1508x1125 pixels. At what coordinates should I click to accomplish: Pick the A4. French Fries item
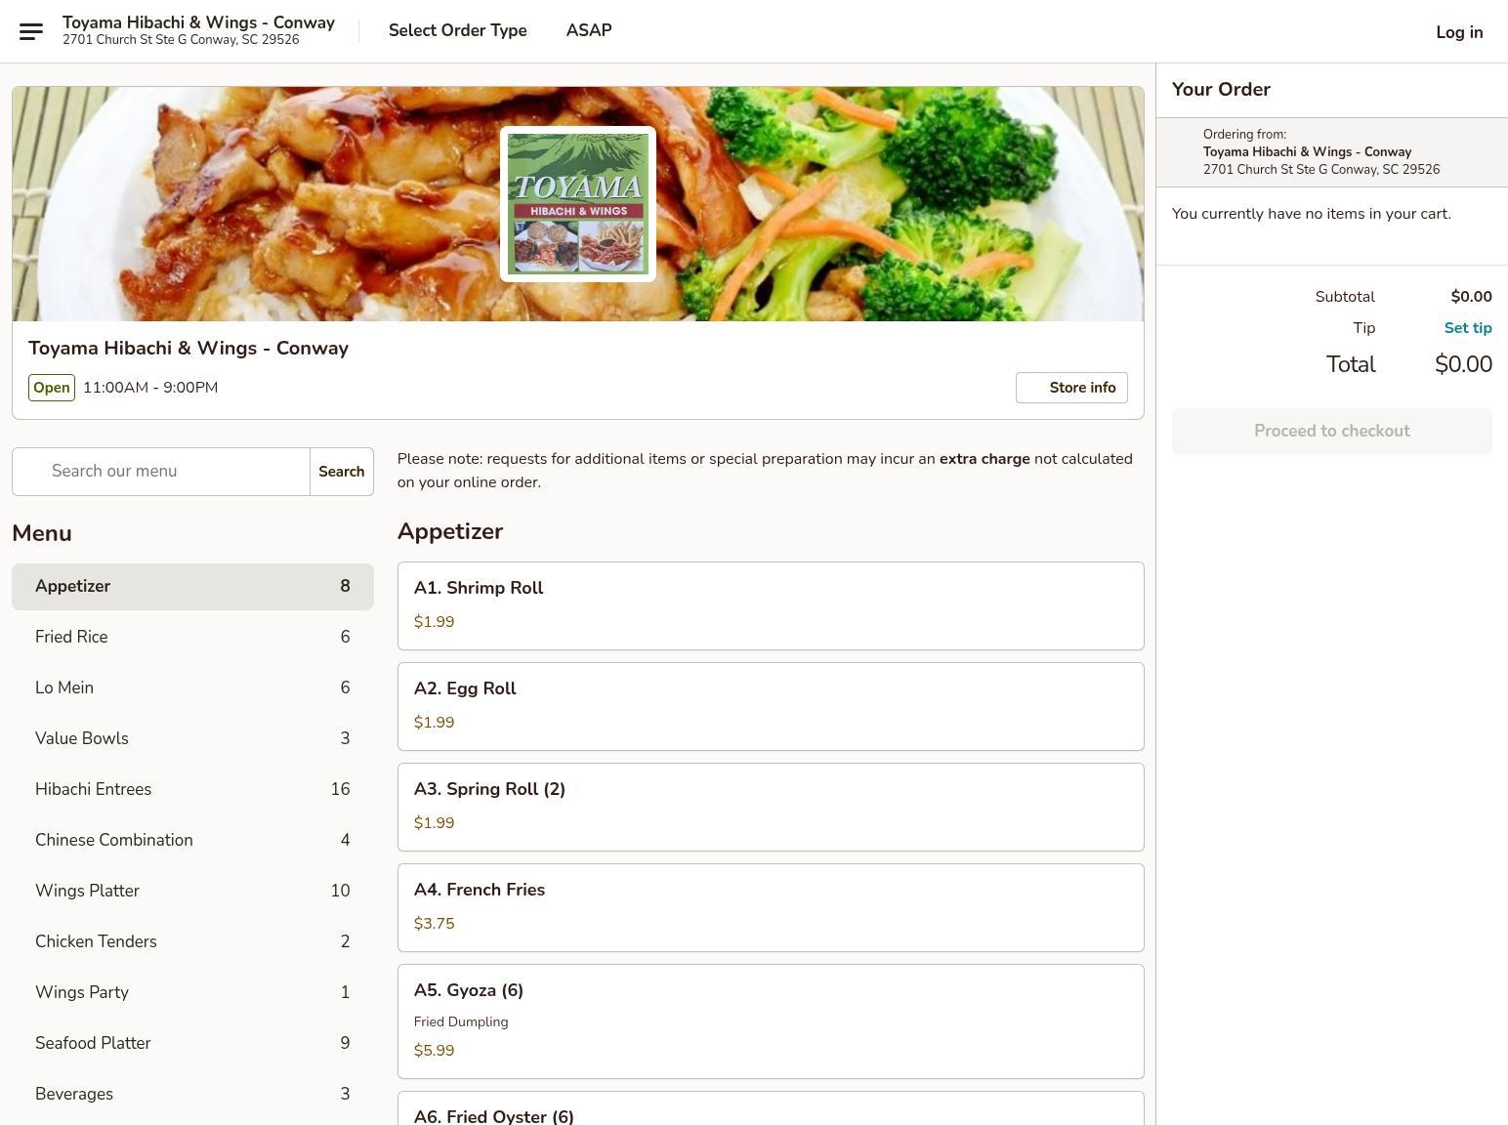coord(771,907)
